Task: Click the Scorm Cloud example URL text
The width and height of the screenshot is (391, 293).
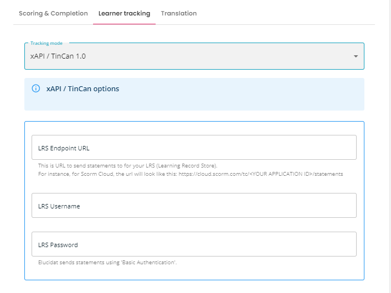Action: (261, 174)
